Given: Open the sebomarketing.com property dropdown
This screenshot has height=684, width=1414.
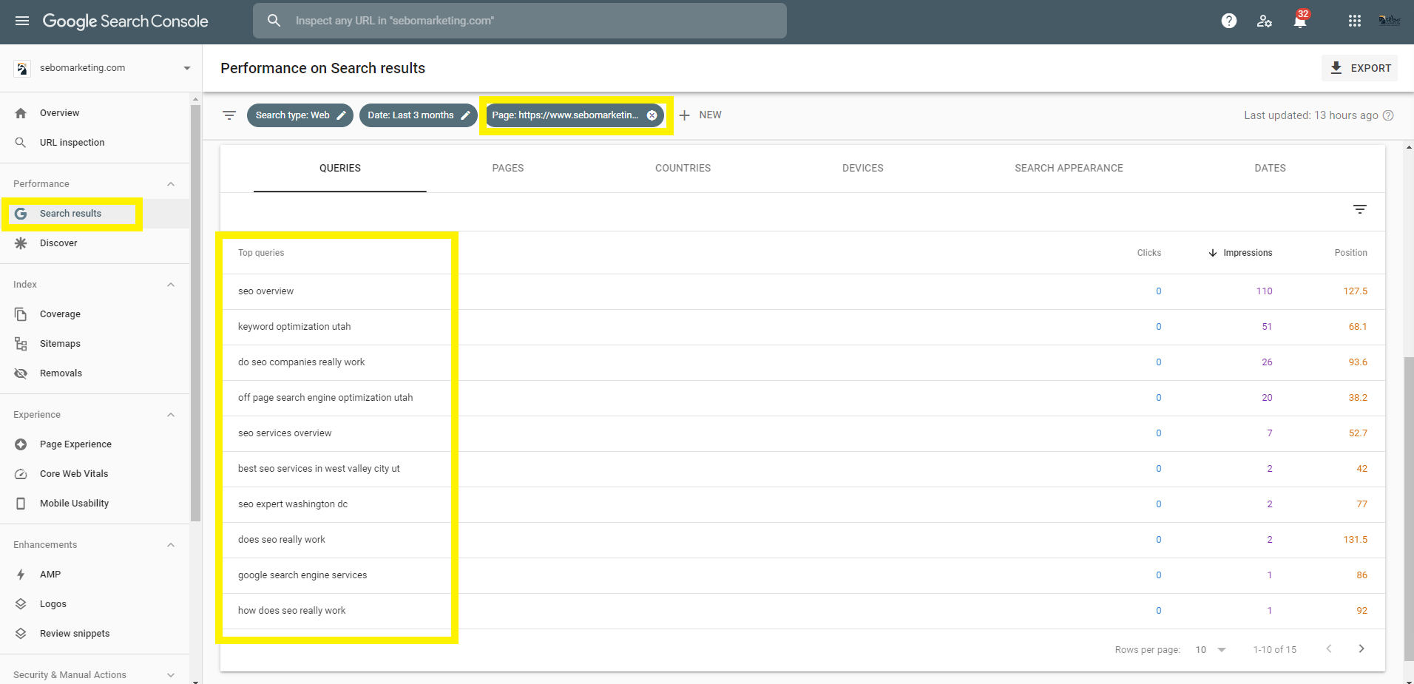Looking at the screenshot, I should pos(101,68).
